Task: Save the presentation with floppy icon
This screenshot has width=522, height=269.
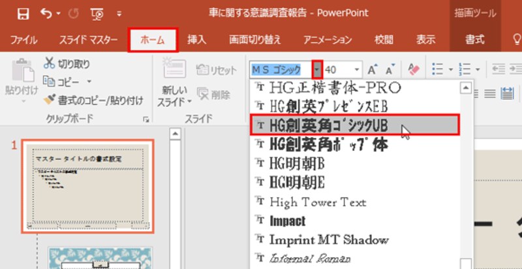Action: [x=23, y=14]
